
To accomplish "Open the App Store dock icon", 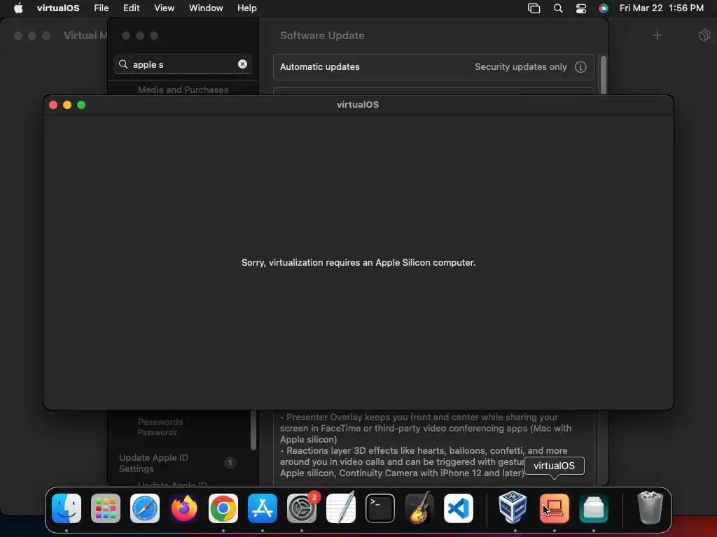I will tap(263, 508).
